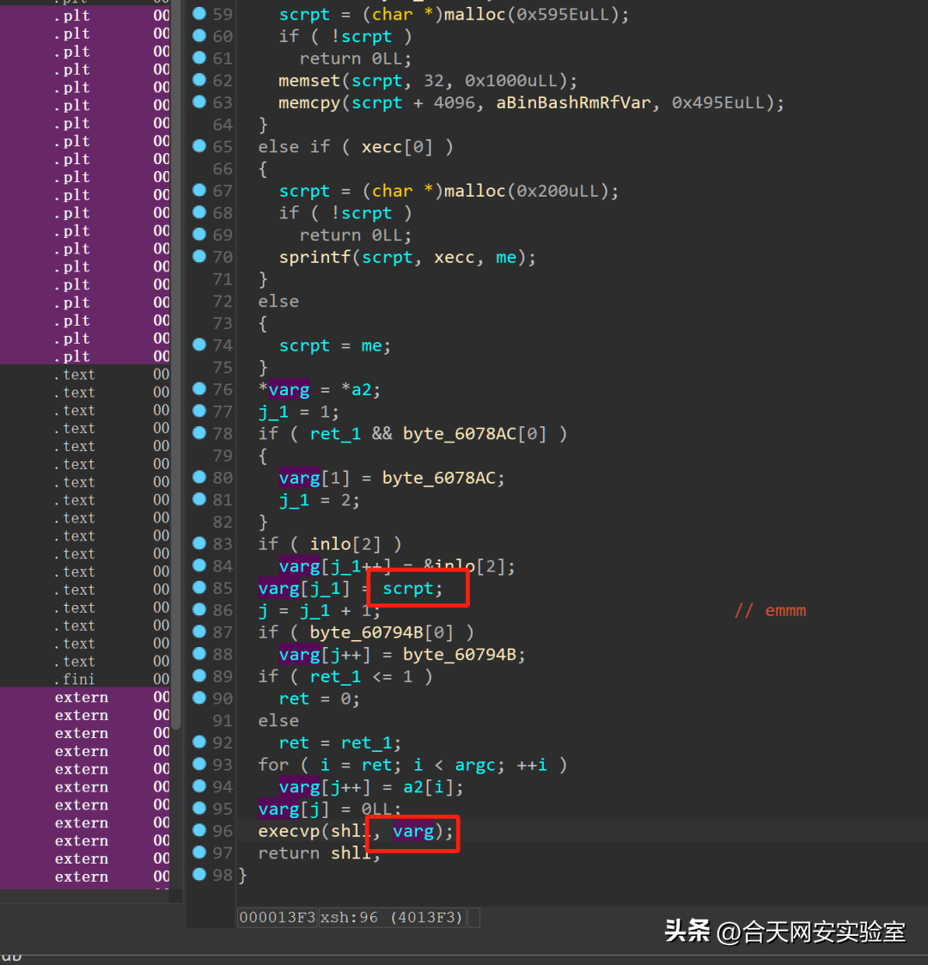
Task: Select aBinBashRmRfVar string reference
Action: (x=573, y=103)
